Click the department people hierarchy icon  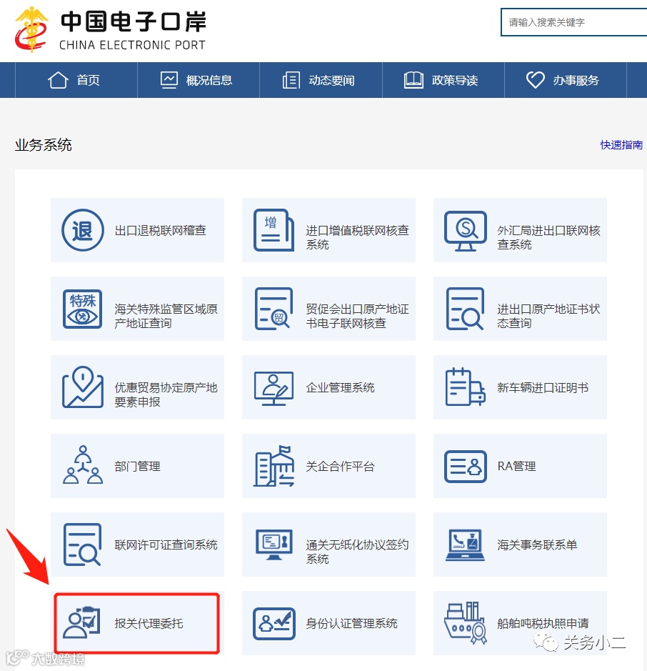(x=83, y=465)
